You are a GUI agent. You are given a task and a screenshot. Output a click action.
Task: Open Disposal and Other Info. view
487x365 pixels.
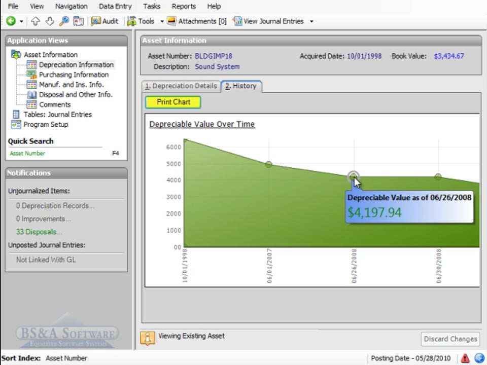click(76, 94)
